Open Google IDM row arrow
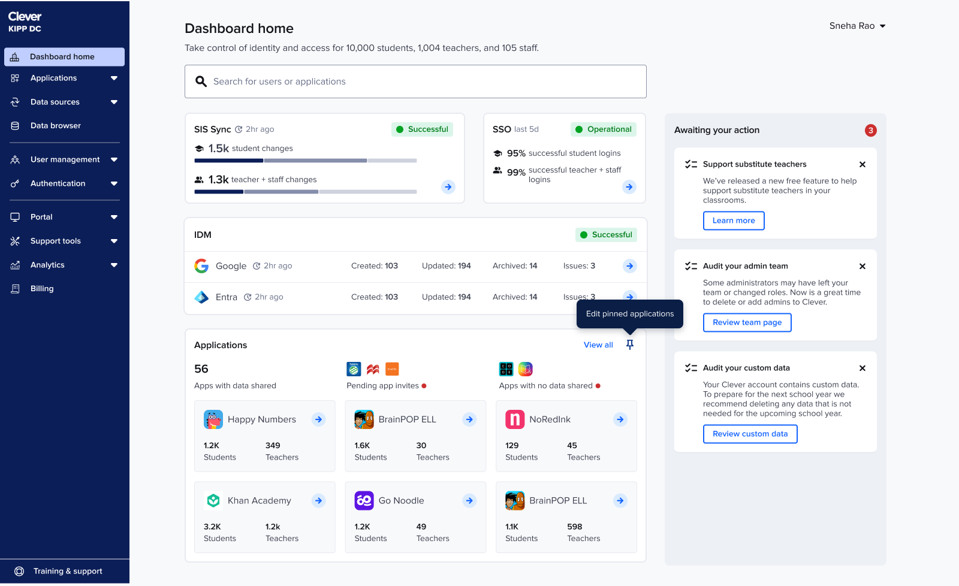The height and width of the screenshot is (586, 959). tap(629, 266)
